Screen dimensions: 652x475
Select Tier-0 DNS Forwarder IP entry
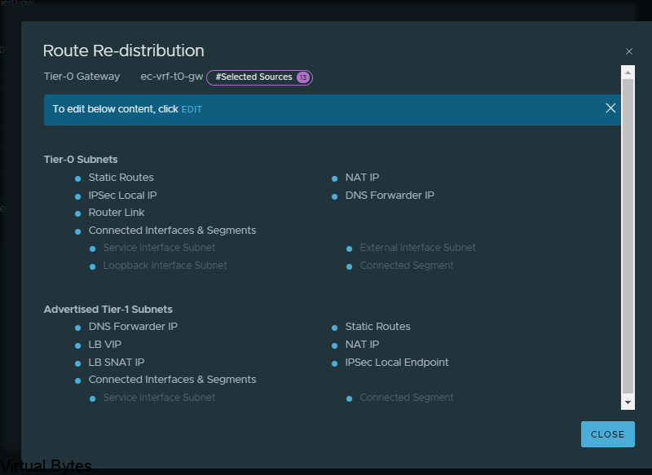(x=390, y=196)
